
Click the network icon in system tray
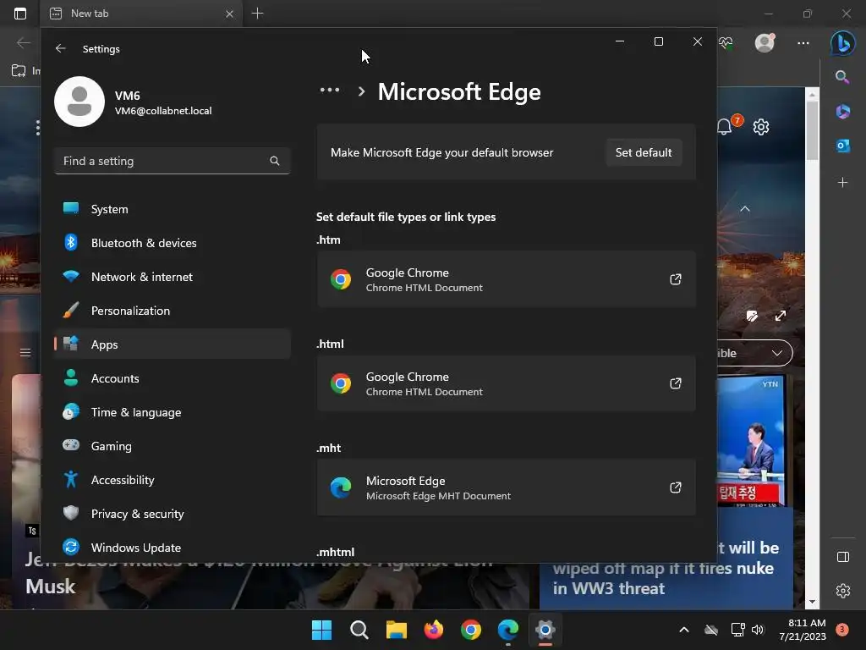tap(737, 630)
